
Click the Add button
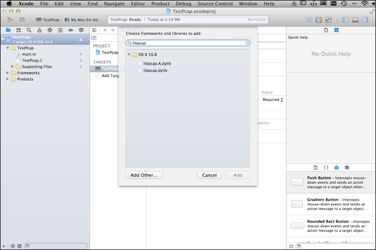click(x=238, y=175)
